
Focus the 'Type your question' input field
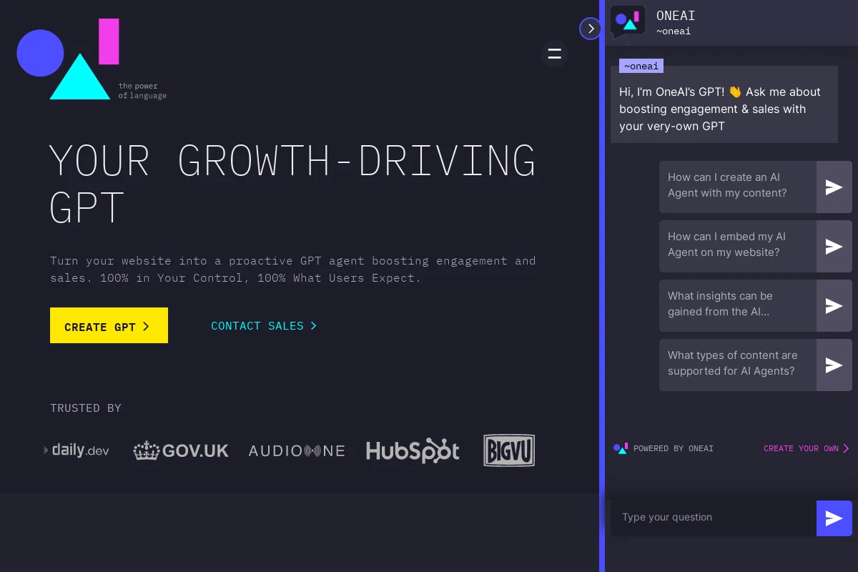711,518
